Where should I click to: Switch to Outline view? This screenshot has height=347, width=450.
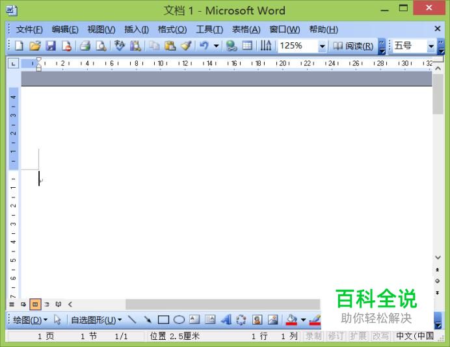click(47, 304)
